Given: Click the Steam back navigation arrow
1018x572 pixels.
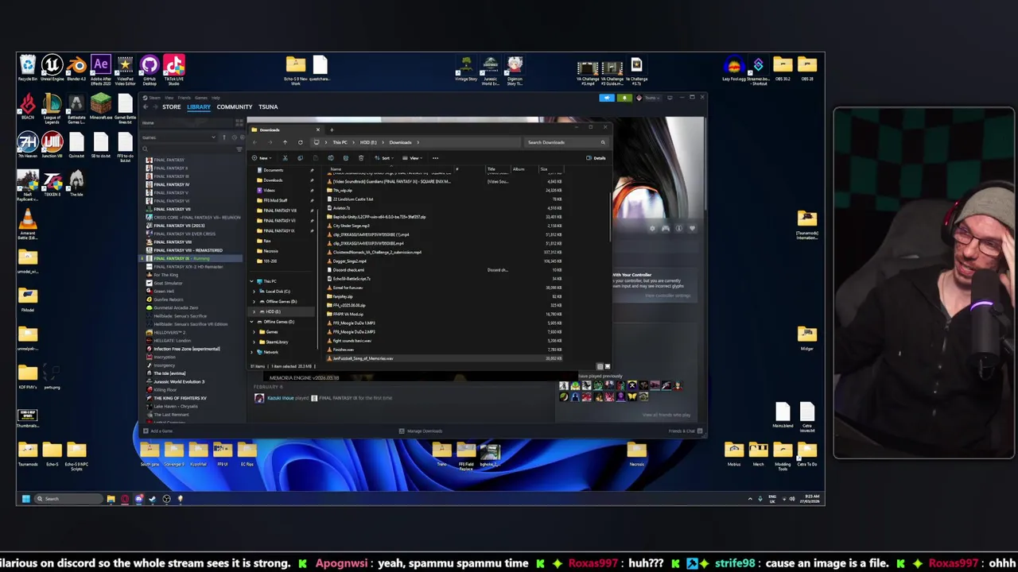Looking at the screenshot, I should 147,106.
